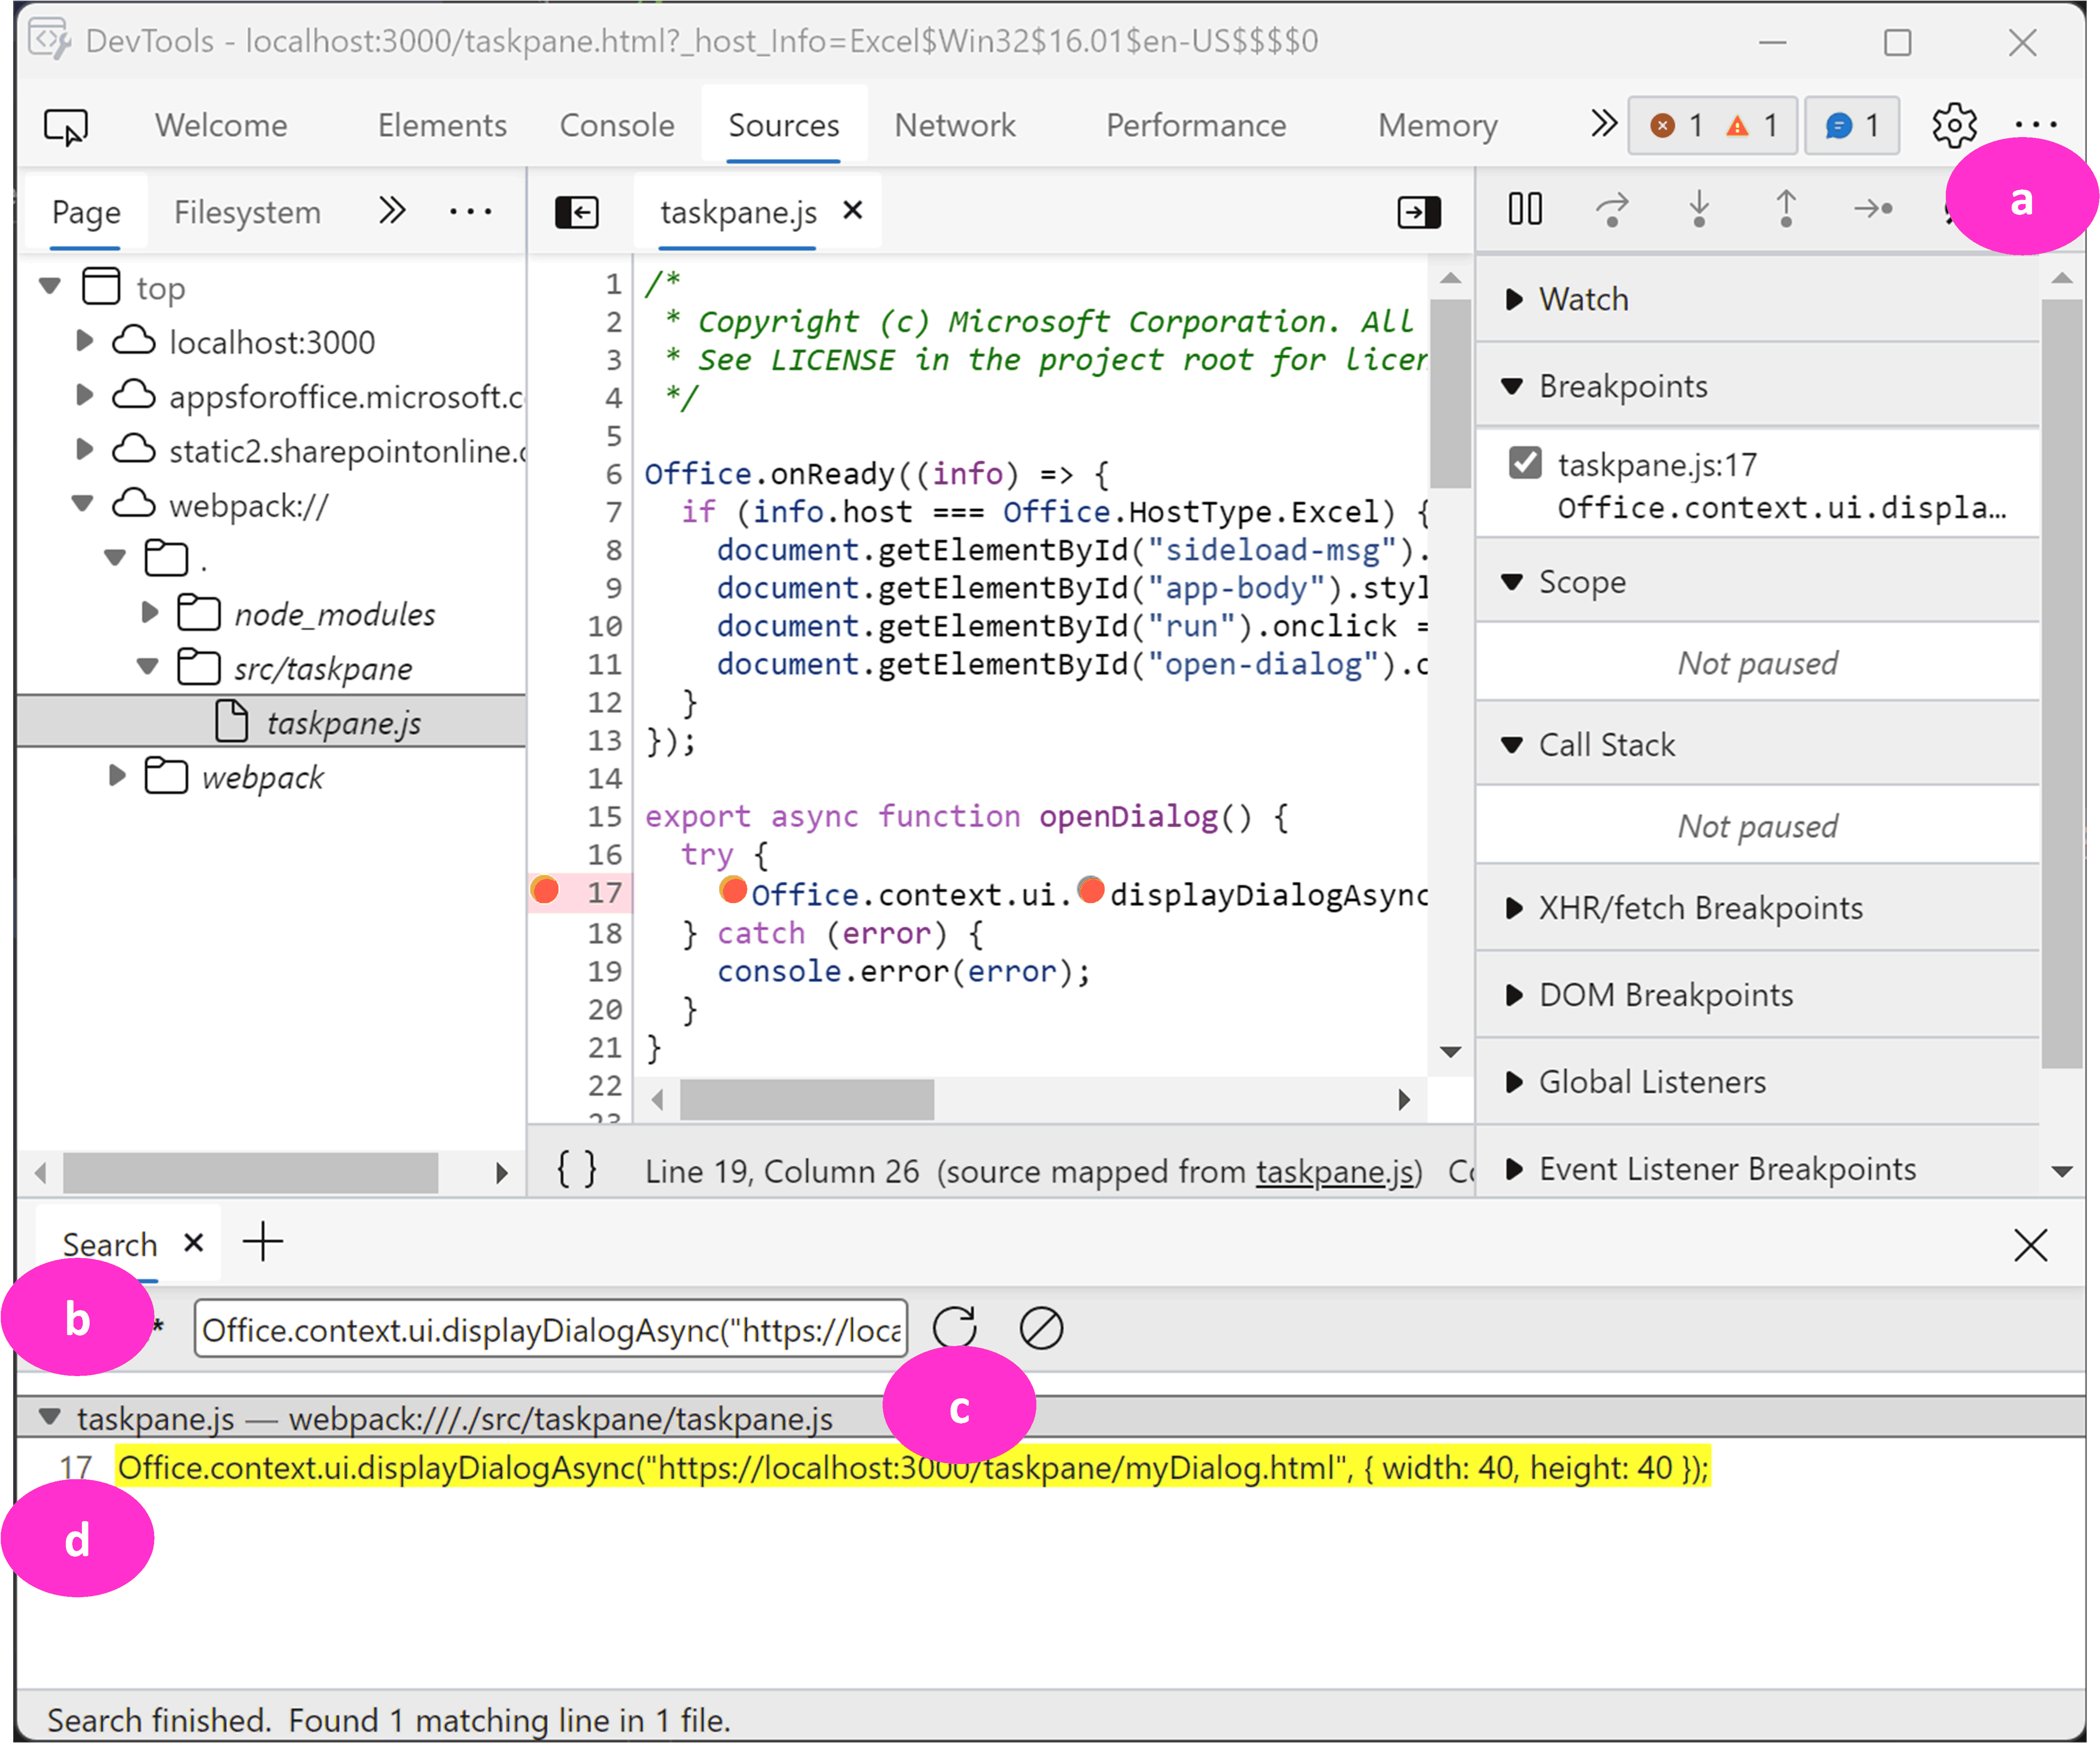
Task: Select the Console tab in DevTools
Action: tap(614, 124)
